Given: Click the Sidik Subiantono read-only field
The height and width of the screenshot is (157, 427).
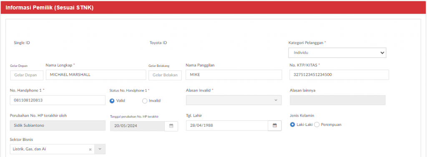Looking at the screenshot, I should (x=58, y=125).
